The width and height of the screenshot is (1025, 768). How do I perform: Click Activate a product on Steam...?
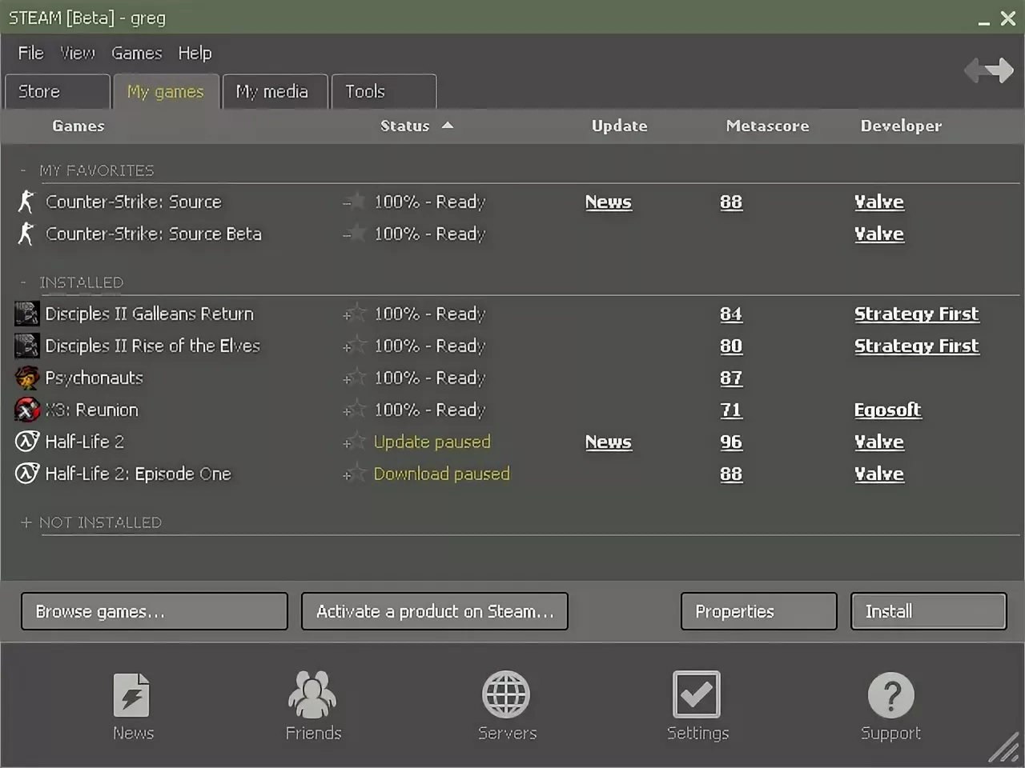pyautogui.click(x=435, y=611)
